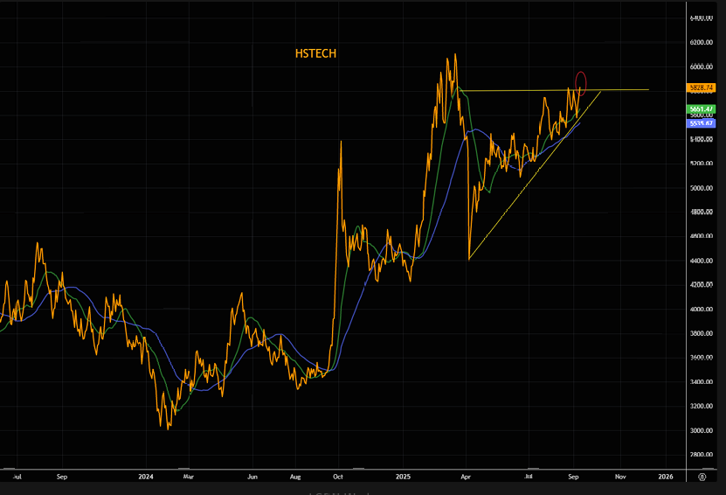This screenshot has width=726, height=495.
Task: Open chart settings gear icon
Action: (x=702, y=478)
